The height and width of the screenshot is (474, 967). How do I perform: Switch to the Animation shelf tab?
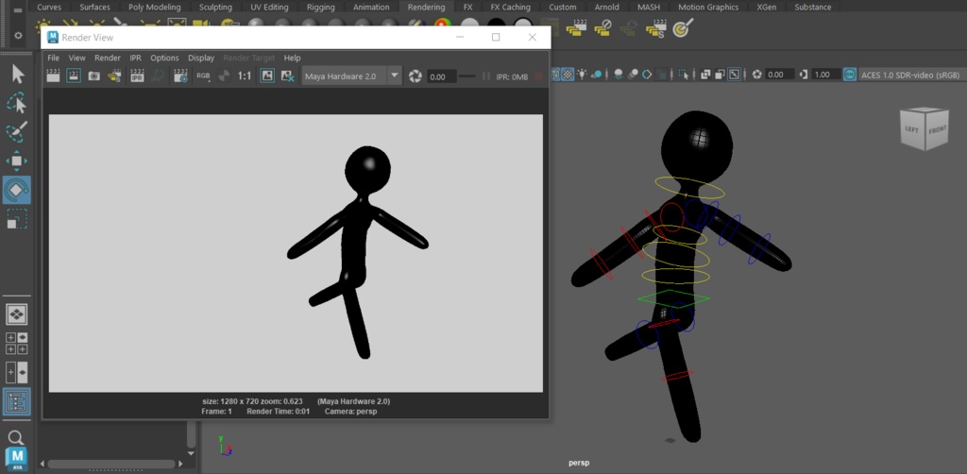371,7
